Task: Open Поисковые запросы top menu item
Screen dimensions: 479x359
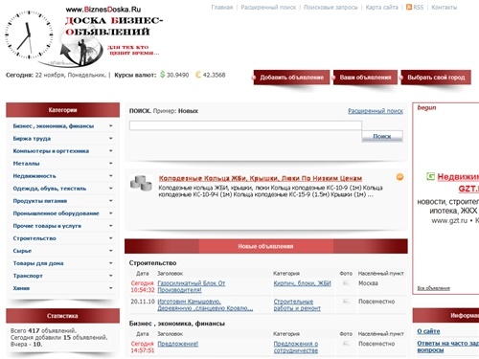Action: 331,8
